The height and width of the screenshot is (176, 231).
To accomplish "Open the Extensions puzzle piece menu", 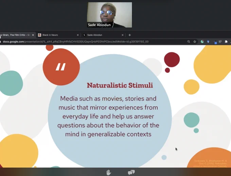I will (226, 41).
